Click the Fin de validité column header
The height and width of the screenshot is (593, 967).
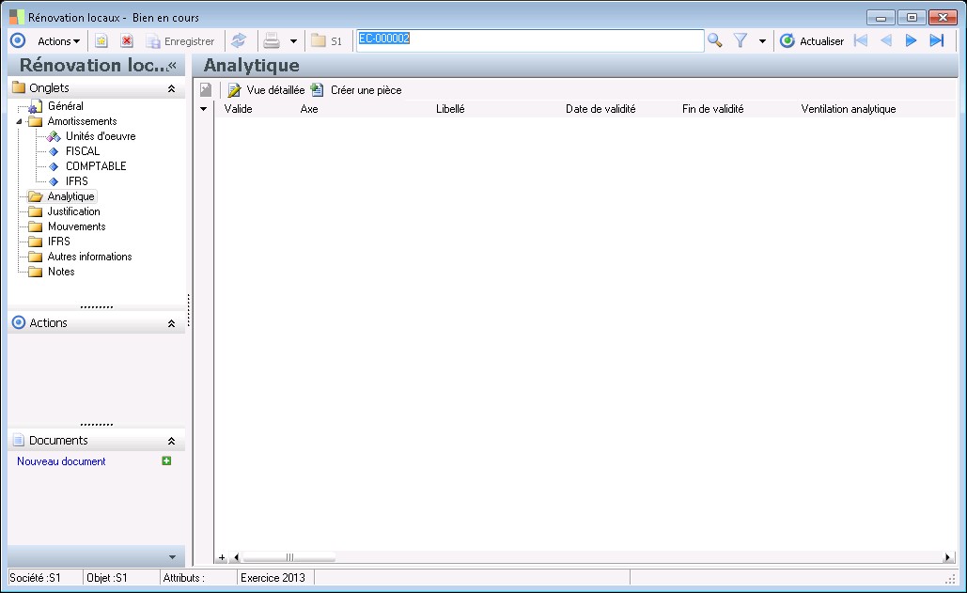[x=713, y=109]
